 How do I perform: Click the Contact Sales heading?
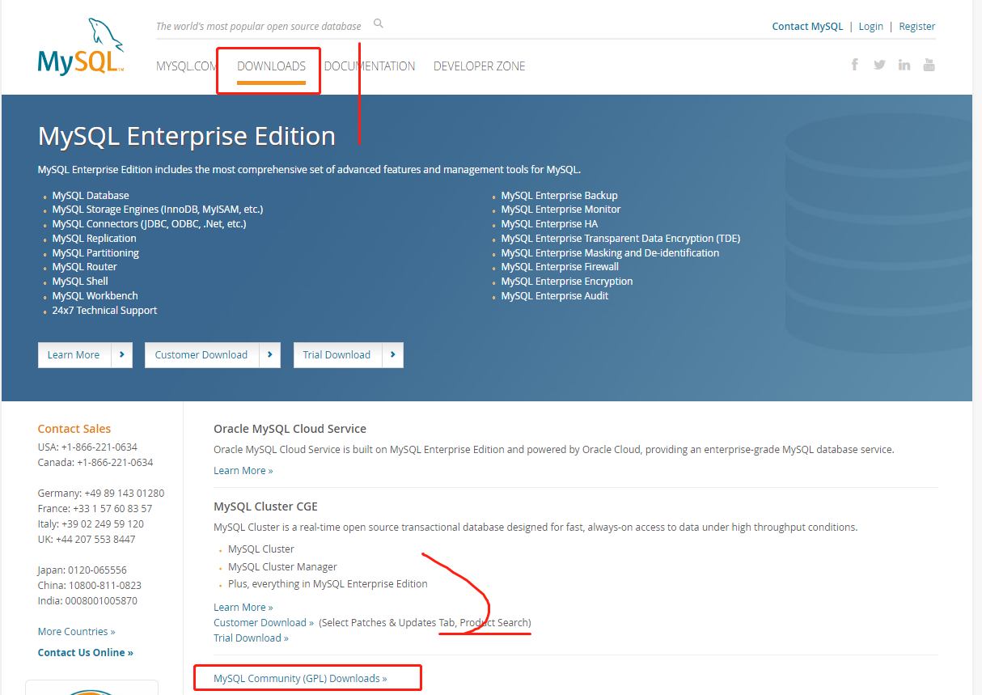coord(74,429)
